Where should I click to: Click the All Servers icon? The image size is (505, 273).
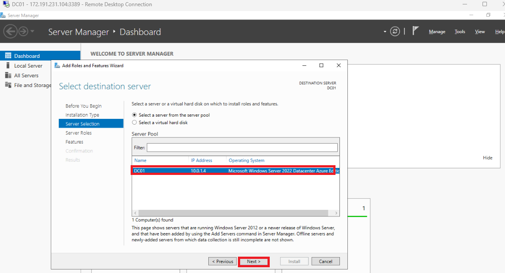(8, 76)
